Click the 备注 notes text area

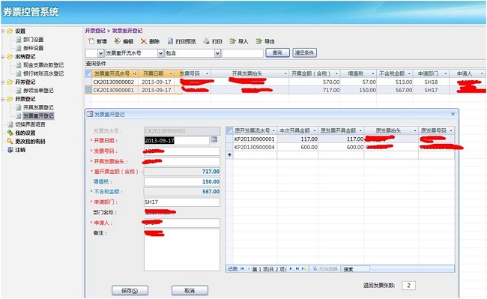click(x=182, y=250)
